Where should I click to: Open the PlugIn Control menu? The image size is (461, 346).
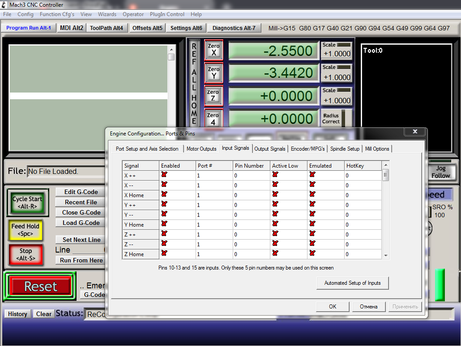pos(167,14)
